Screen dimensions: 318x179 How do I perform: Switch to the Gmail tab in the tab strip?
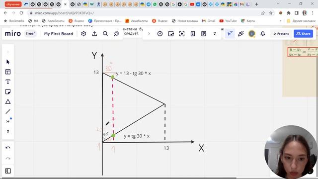pyautogui.click(x=242, y=4)
